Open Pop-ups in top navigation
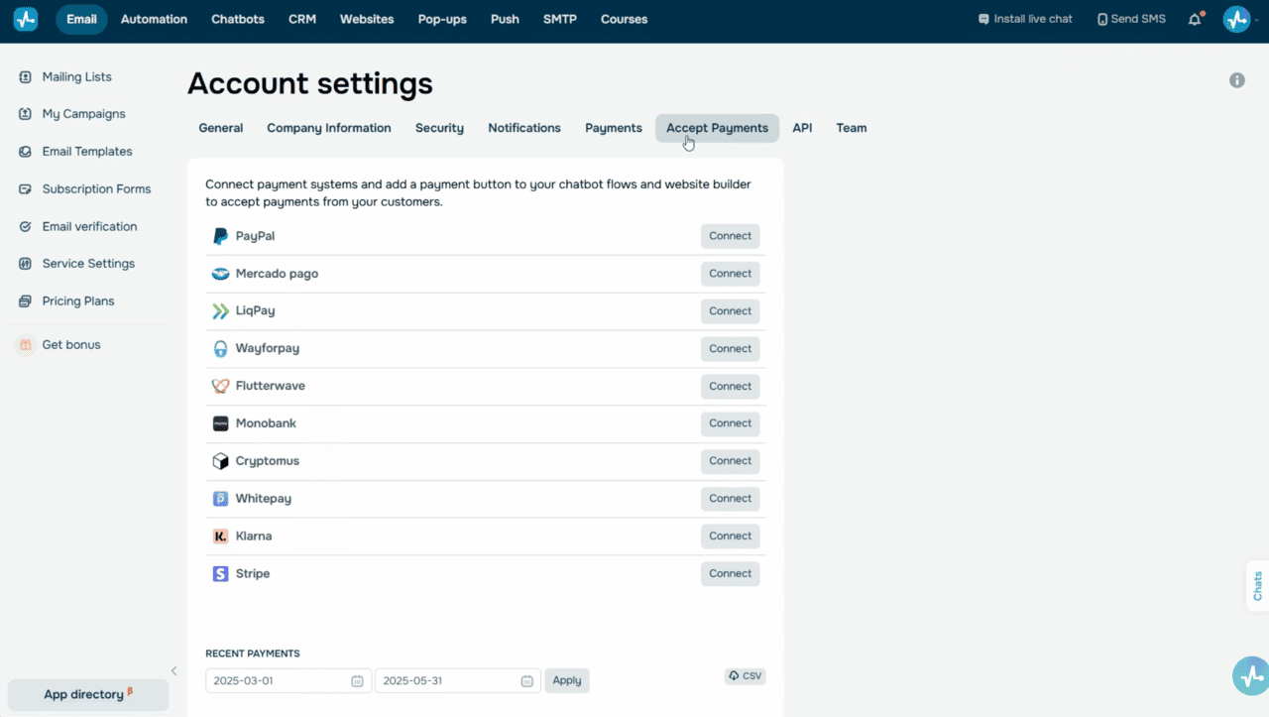Screen dimensions: 1269x717 442,19
